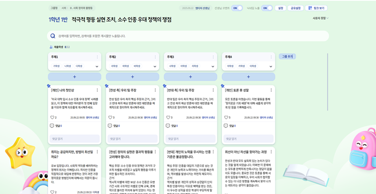The image size is (376, 194).
Task: Click 라학생 chip in 주제2
Action: [x=114, y=66]
